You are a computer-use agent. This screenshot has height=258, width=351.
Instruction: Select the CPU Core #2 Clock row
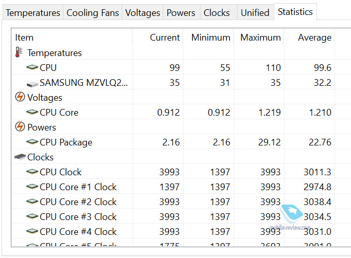click(x=78, y=202)
